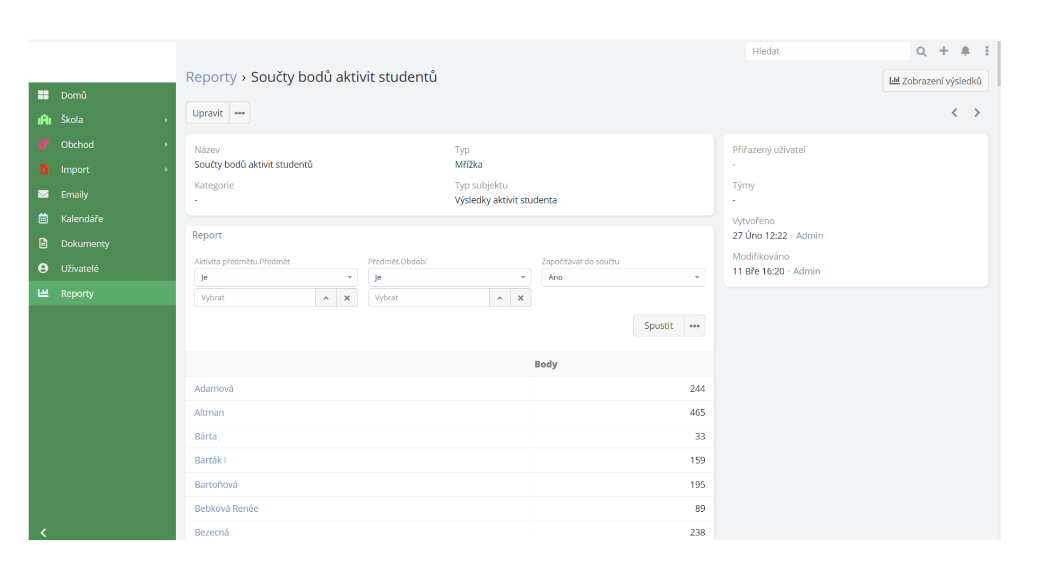This screenshot has height=583, width=1037.
Task: Click the plus quick-create icon
Action: click(944, 51)
